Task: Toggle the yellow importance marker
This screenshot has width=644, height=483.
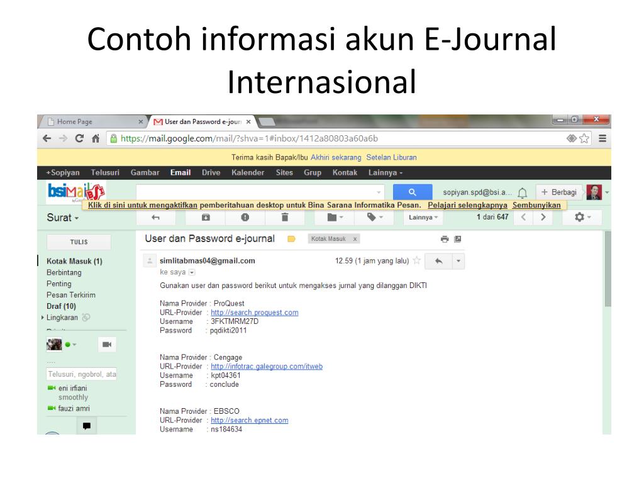Action: [x=291, y=239]
